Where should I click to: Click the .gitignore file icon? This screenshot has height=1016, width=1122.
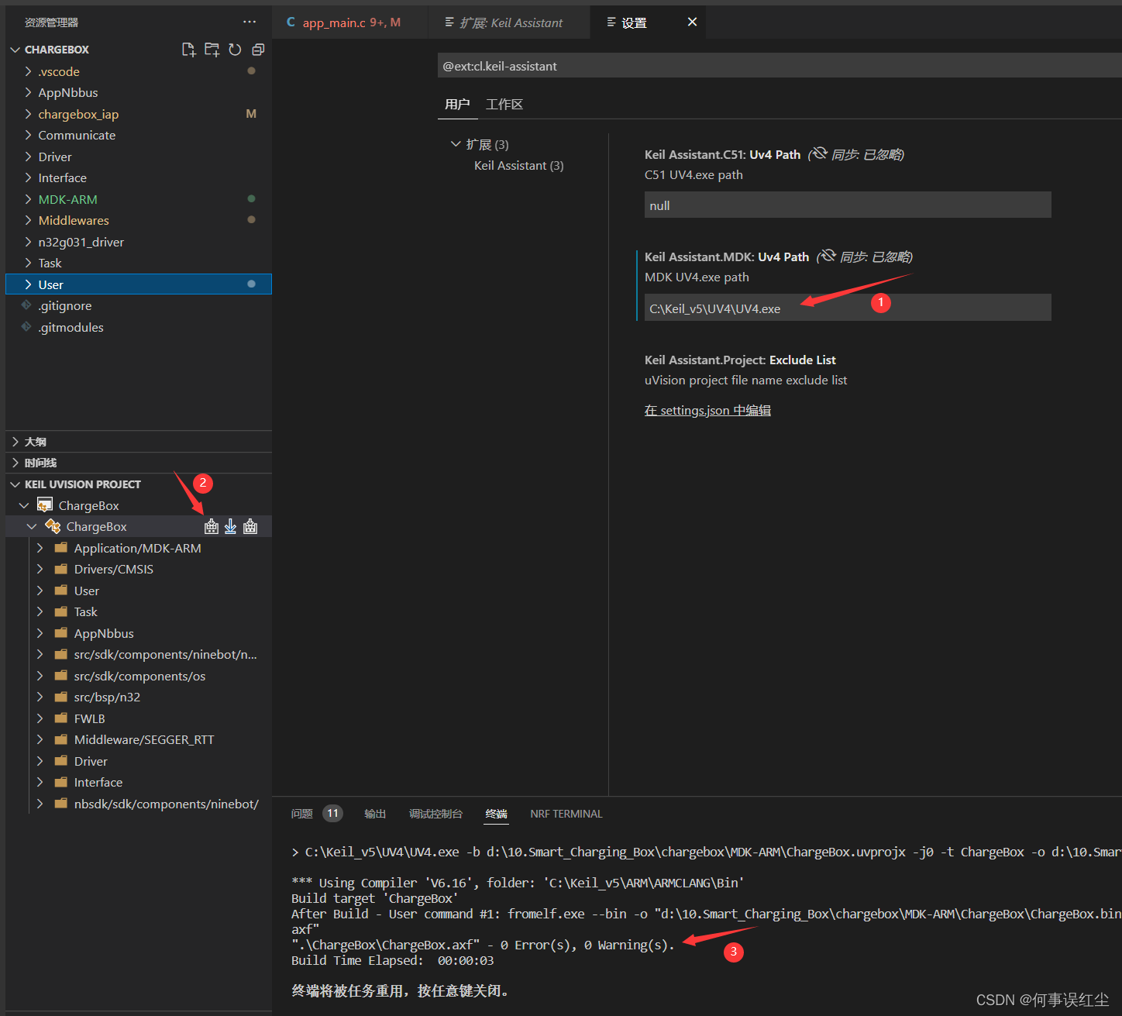click(26, 305)
